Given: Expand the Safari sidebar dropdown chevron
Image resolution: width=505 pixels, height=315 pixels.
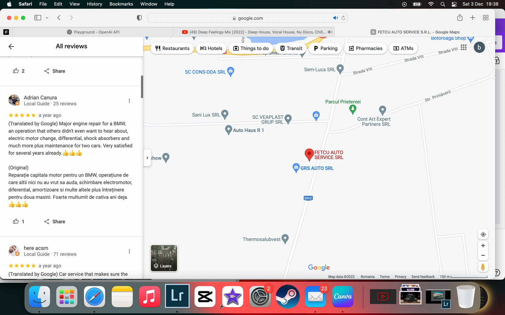Looking at the screenshot, I should pos(47,18).
